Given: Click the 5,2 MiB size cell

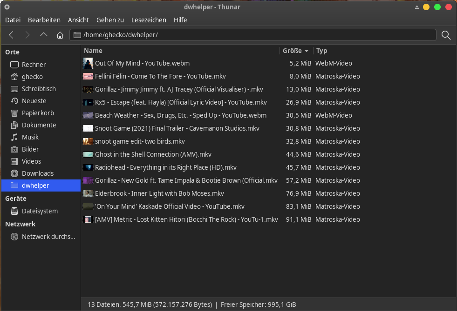Looking at the screenshot, I should (300, 63).
